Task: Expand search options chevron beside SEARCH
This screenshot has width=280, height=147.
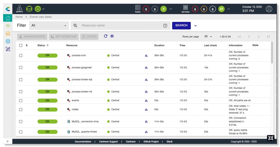Action: coord(196,26)
